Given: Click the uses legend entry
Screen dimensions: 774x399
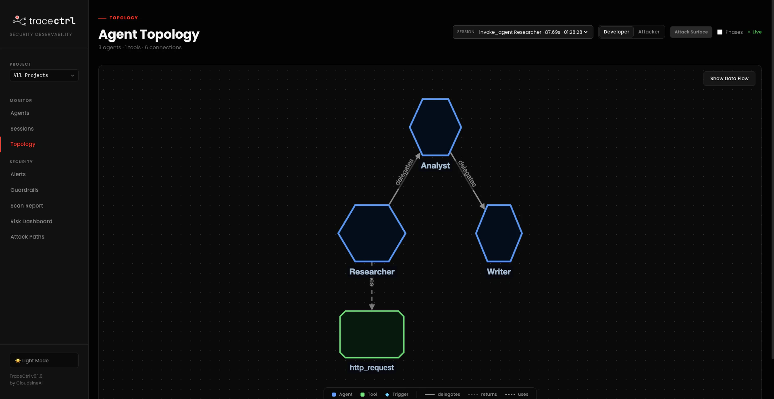Looking at the screenshot, I should tap(517, 395).
